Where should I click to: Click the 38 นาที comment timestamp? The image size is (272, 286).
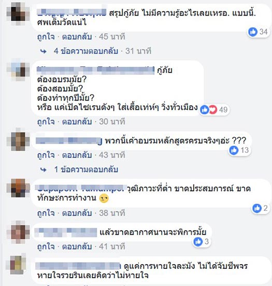pos(112,213)
